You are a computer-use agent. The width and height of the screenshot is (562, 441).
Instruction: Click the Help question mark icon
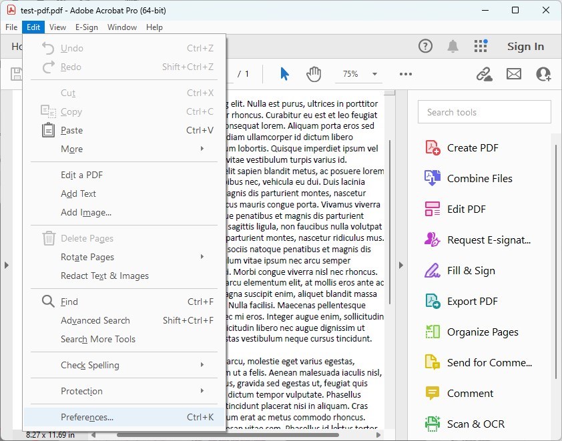pyautogui.click(x=425, y=46)
